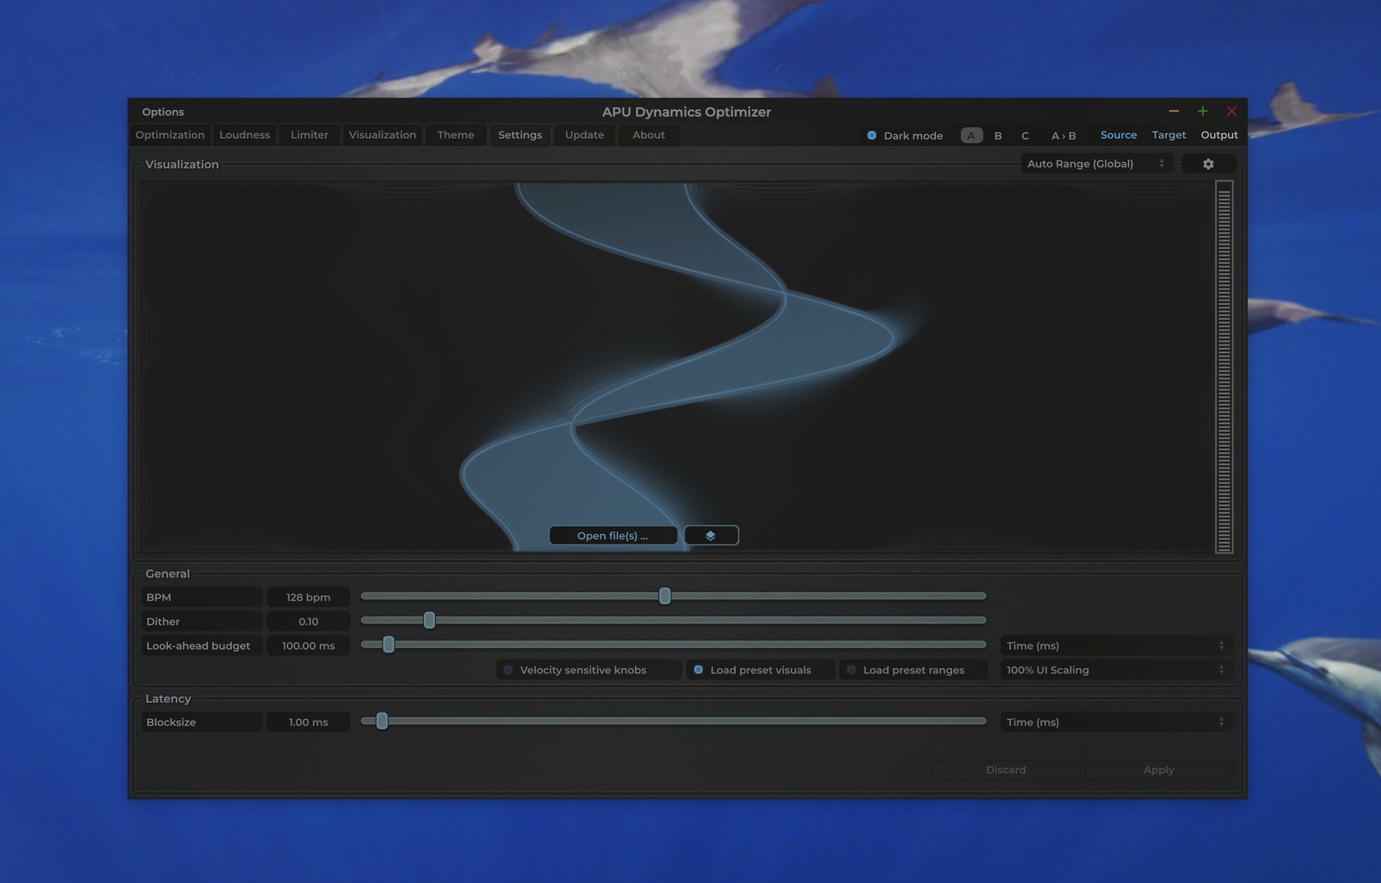Click the Look-ahead budget label
This screenshot has height=883, width=1381.
201,646
